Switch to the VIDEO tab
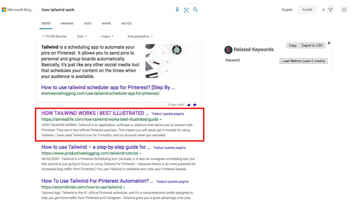 [88, 24]
